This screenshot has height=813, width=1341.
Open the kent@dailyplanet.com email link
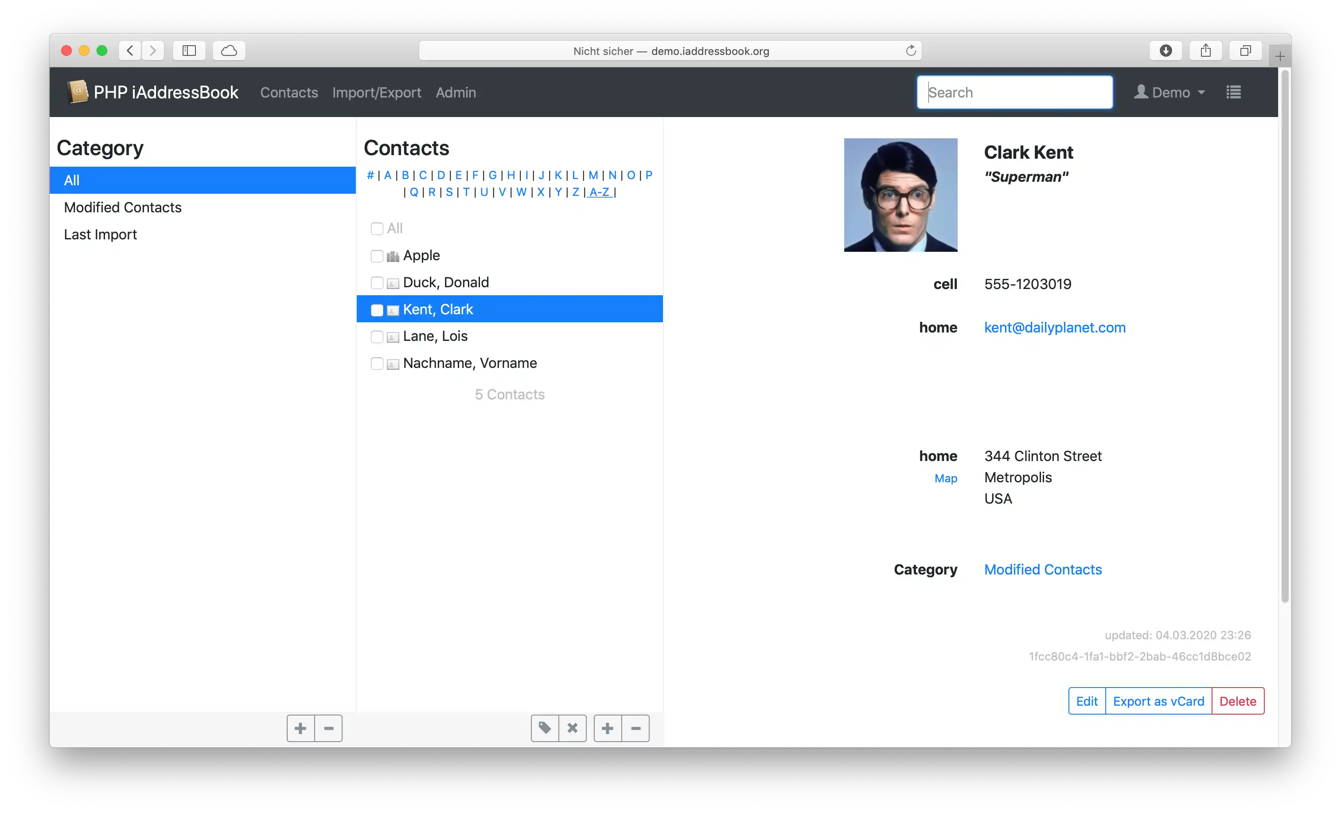coord(1055,327)
